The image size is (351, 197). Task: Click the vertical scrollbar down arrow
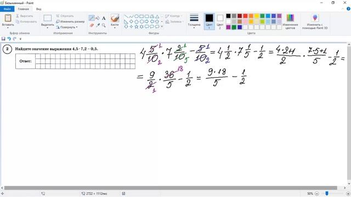[349, 184]
